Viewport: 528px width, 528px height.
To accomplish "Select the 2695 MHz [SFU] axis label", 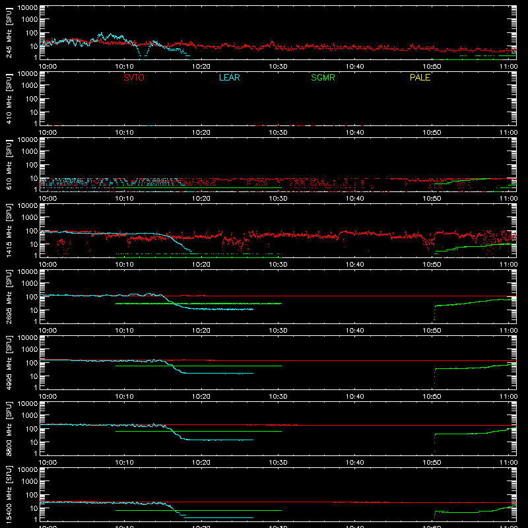I will [9, 297].
